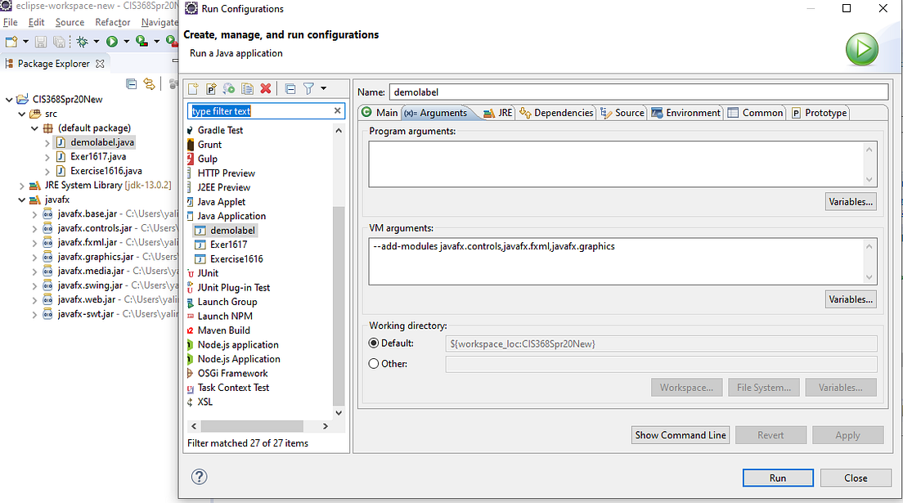Click Show Command Line
The height and width of the screenshot is (503, 903).
pyautogui.click(x=680, y=434)
